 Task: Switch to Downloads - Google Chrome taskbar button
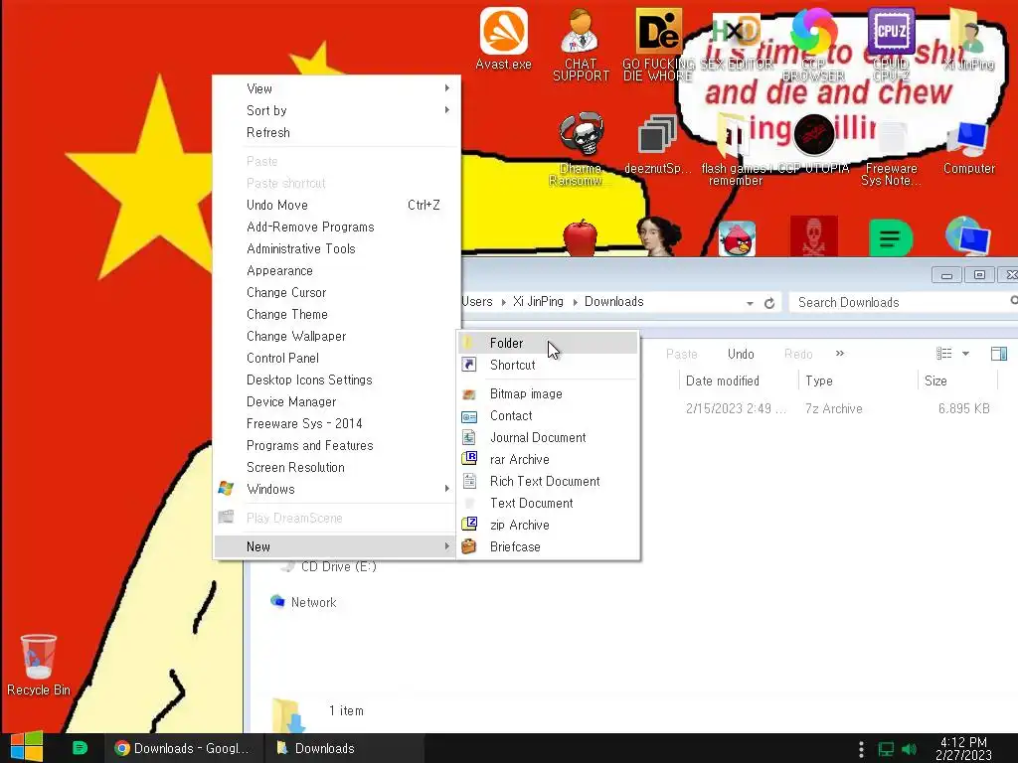tap(184, 748)
